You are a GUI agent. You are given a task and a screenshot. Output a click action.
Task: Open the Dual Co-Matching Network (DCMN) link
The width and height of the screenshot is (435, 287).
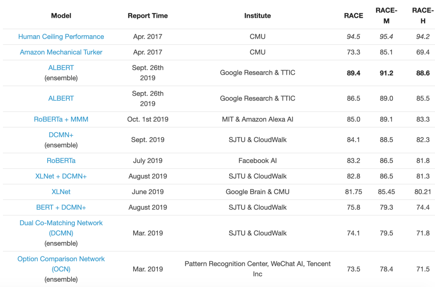click(x=61, y=228)
